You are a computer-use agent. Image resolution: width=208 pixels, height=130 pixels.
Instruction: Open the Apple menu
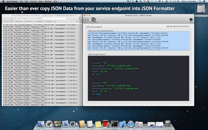[x=3, y=1]
